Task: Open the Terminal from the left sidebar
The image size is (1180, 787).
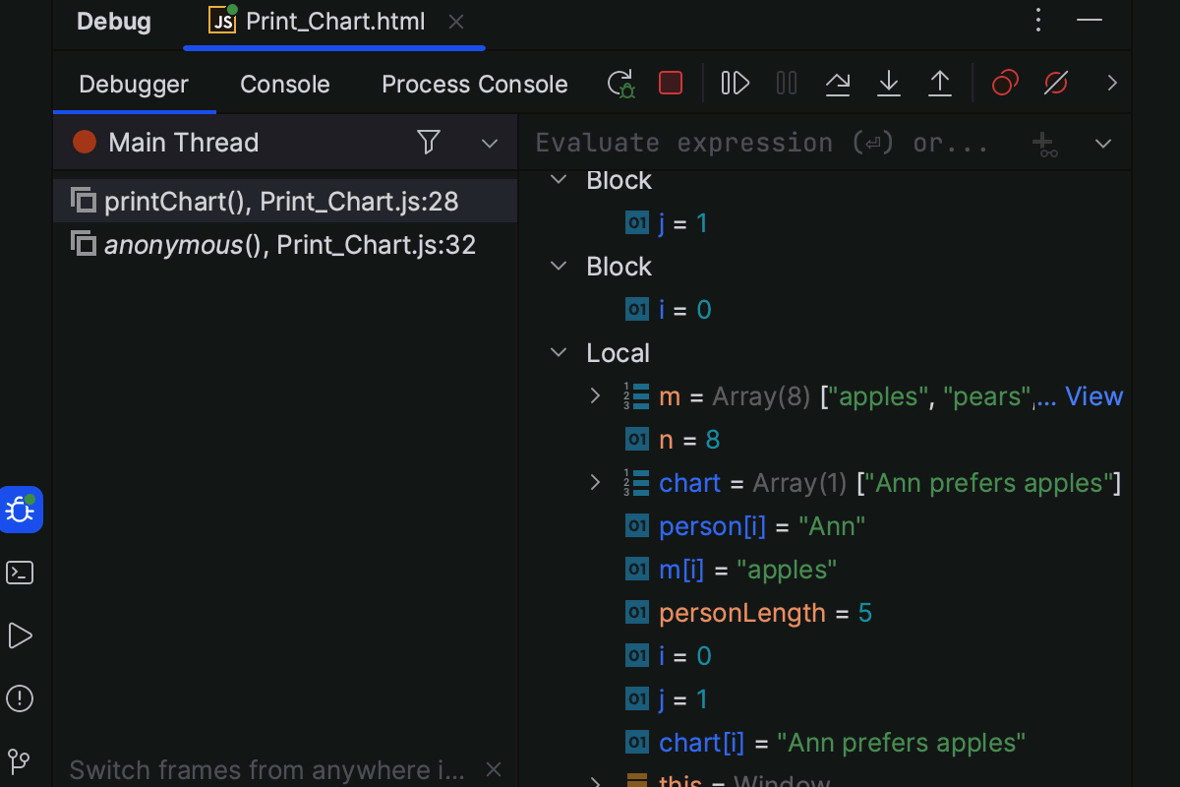Action: [x=20, y=573]
